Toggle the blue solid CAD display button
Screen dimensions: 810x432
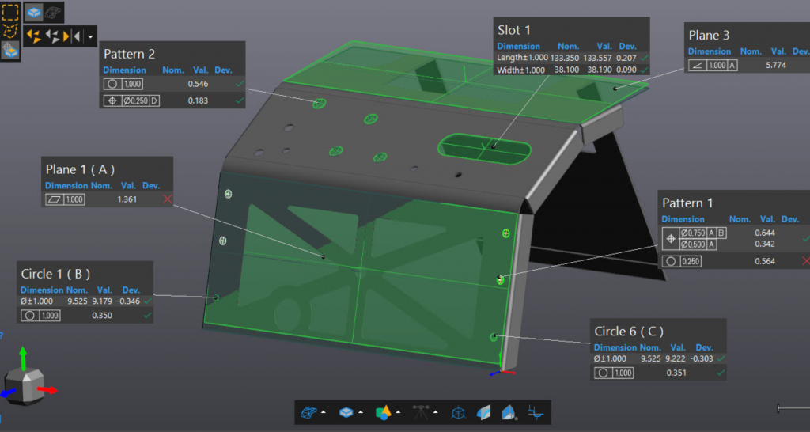(34, 12)
